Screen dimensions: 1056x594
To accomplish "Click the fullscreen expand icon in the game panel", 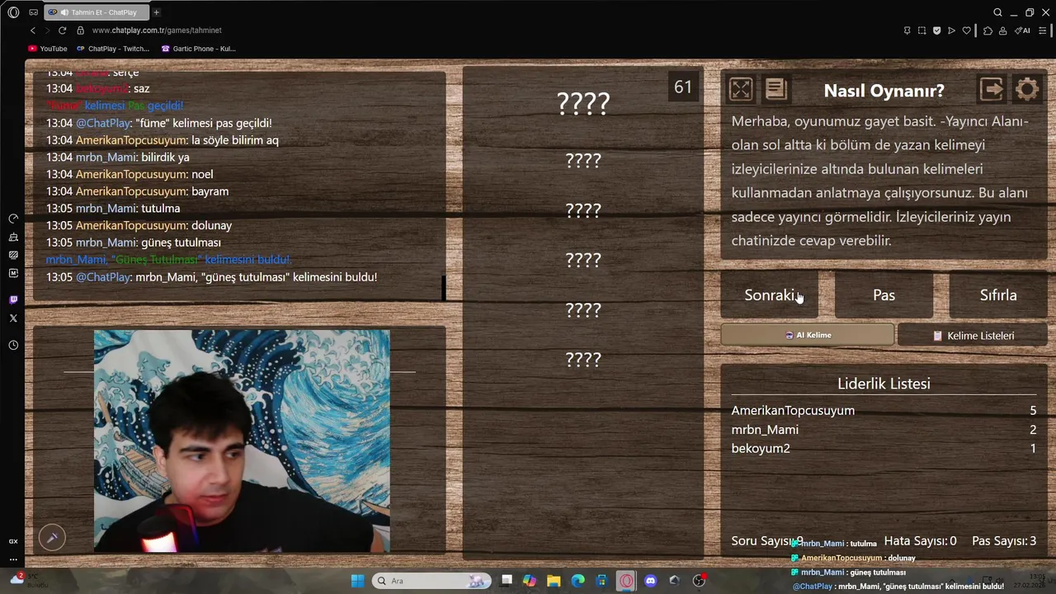I will (x=741, y=89).
